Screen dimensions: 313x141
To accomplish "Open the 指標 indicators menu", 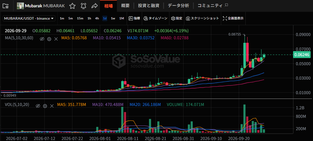I will point(134,18).
